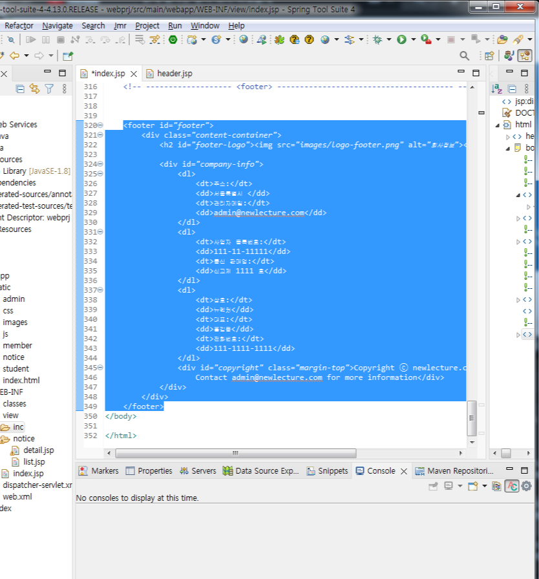Toggle Link with Editor in project explorer
The width and height of the screenshot is (539, 579).
pyautogui.click(x=35, y=89)
